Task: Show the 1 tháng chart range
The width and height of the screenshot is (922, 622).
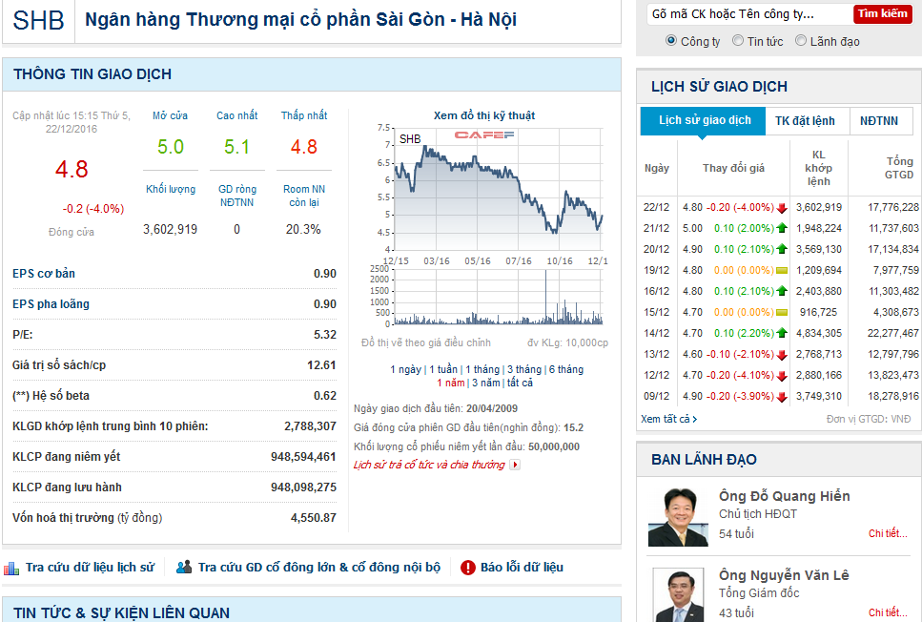Action: pyautogui.click(x=482, y=369)
